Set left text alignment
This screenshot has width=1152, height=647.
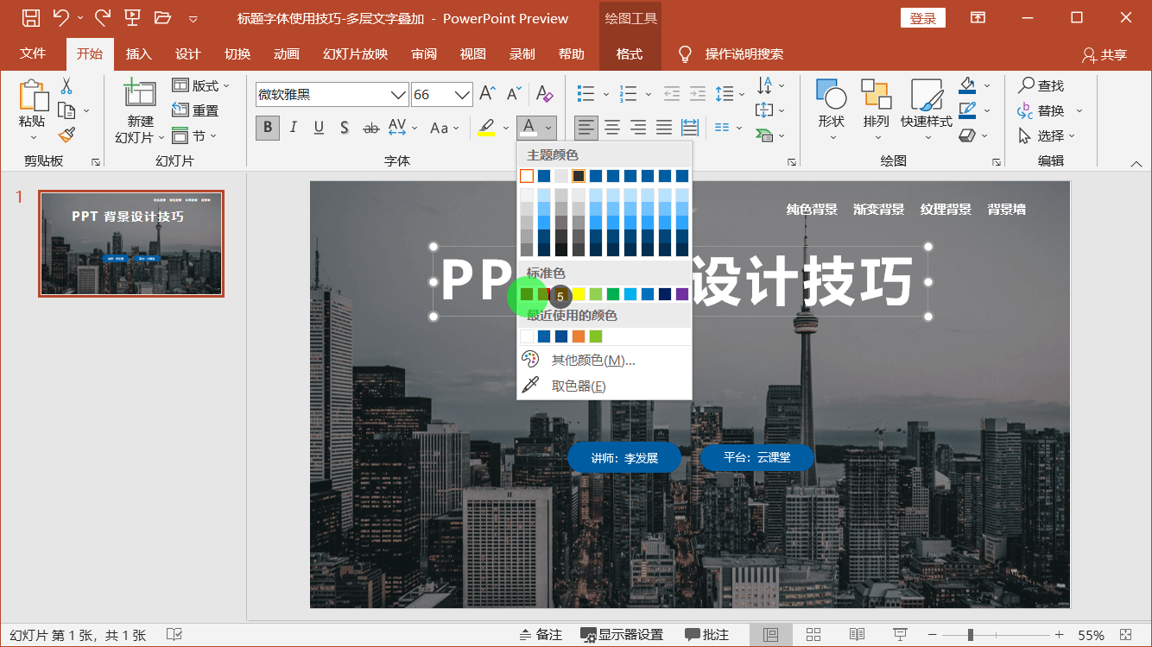click(586, 128)
